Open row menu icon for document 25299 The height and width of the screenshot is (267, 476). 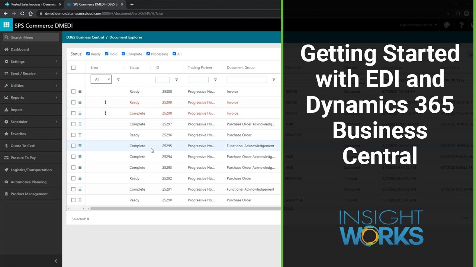[80, 102]
